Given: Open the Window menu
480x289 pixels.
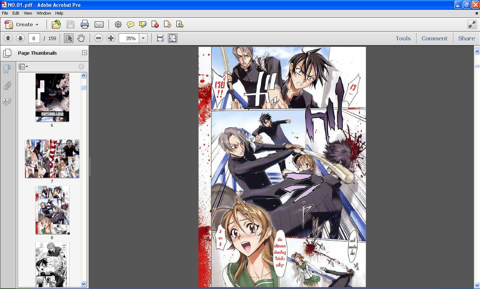Looking at the screenshot, I should 44,13.
